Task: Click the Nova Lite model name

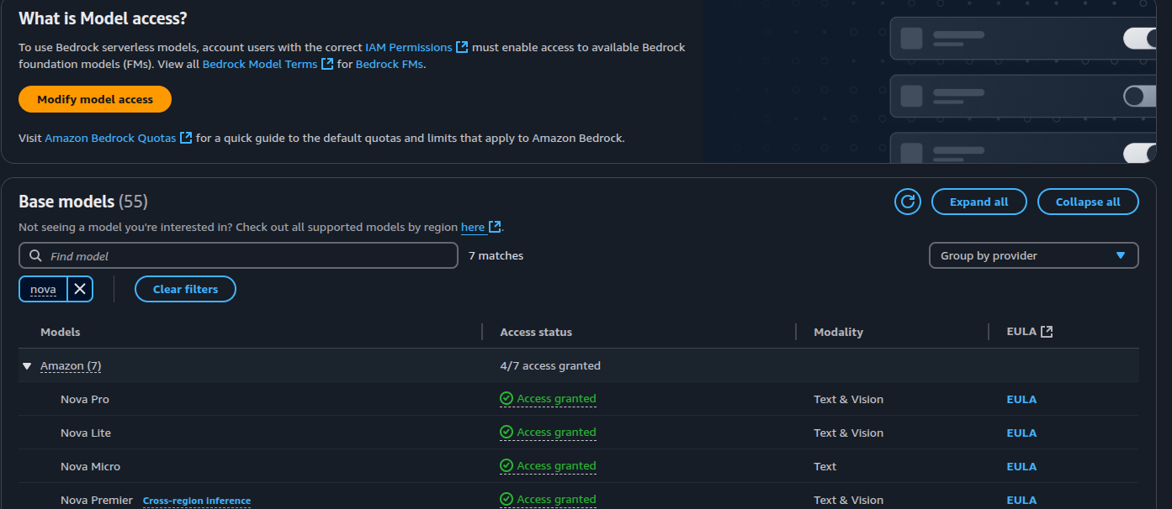Action: click(86, 433)
